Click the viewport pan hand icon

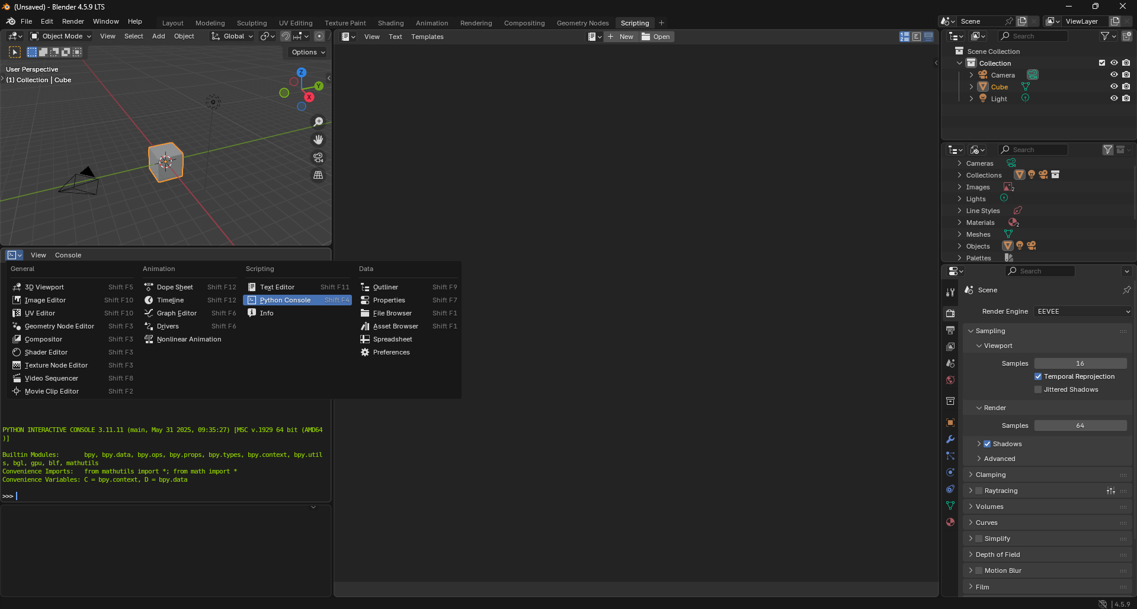pyautogui.click(x=318, y=140)
